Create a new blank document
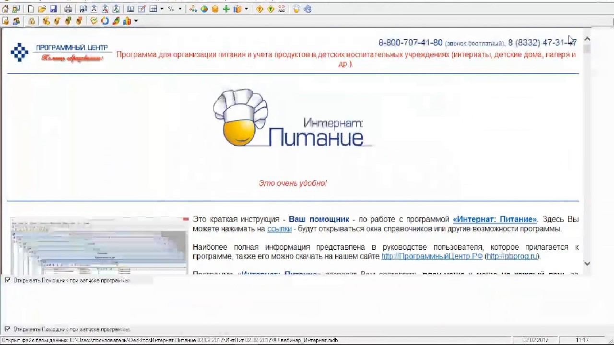 tap(31, 9)
